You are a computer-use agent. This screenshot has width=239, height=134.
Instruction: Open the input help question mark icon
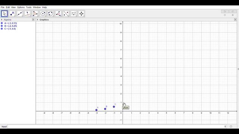pyautogui.click(x=231, y=127)
